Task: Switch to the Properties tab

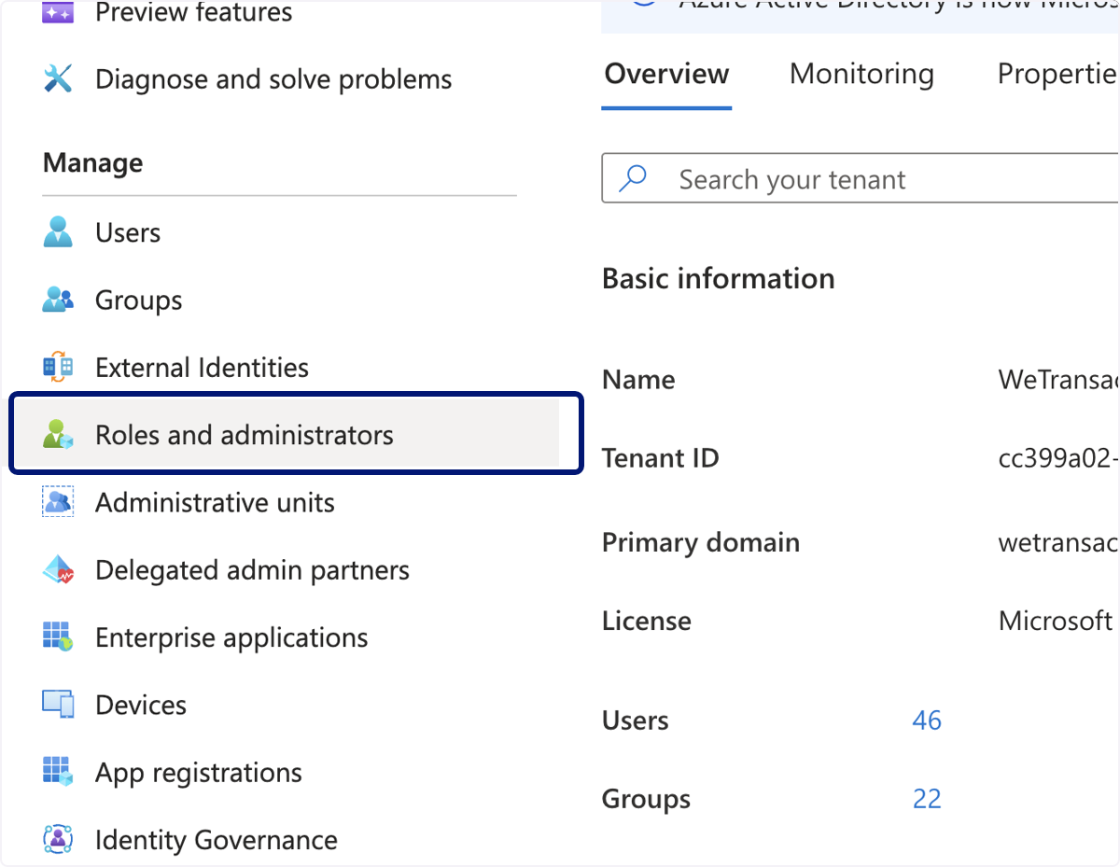Action: pyautogui.click(x=1057, y=74)
